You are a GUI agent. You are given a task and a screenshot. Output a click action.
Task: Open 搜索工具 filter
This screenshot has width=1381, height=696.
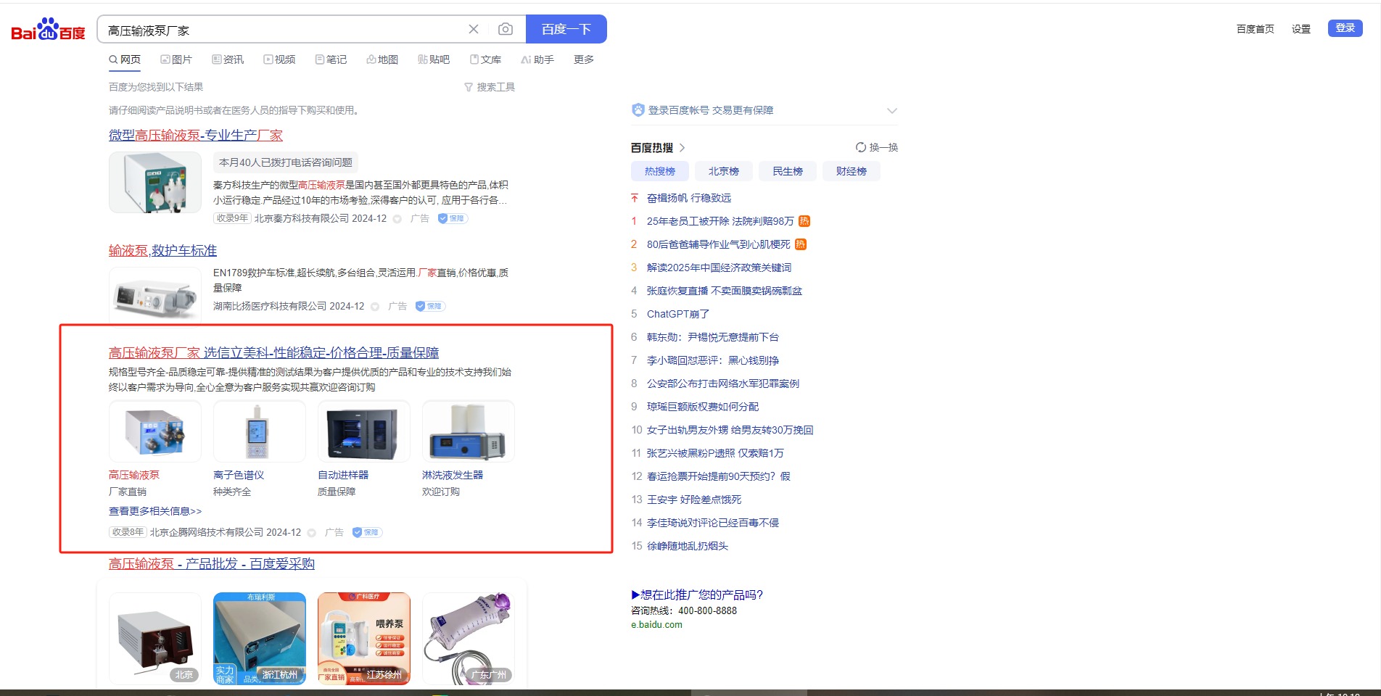click(490, 87)
